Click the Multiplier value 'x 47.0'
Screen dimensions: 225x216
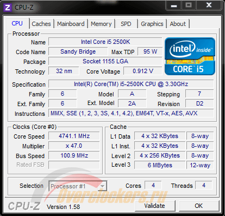pos(74,146)
